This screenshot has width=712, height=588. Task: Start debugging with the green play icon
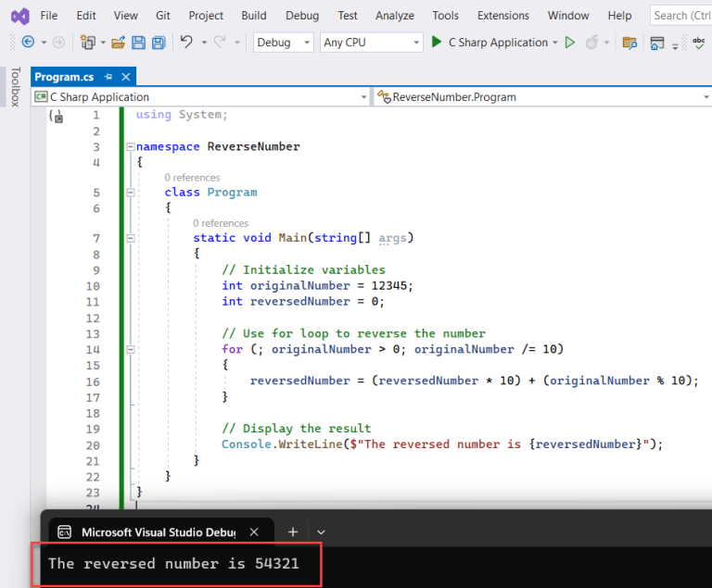[437, 43]
